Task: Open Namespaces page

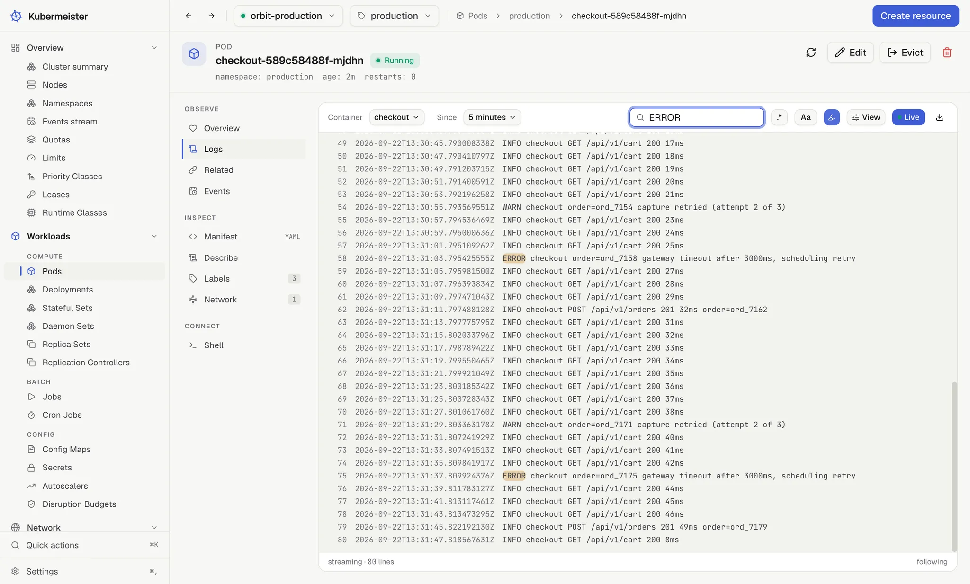Action: pos(67,103)
